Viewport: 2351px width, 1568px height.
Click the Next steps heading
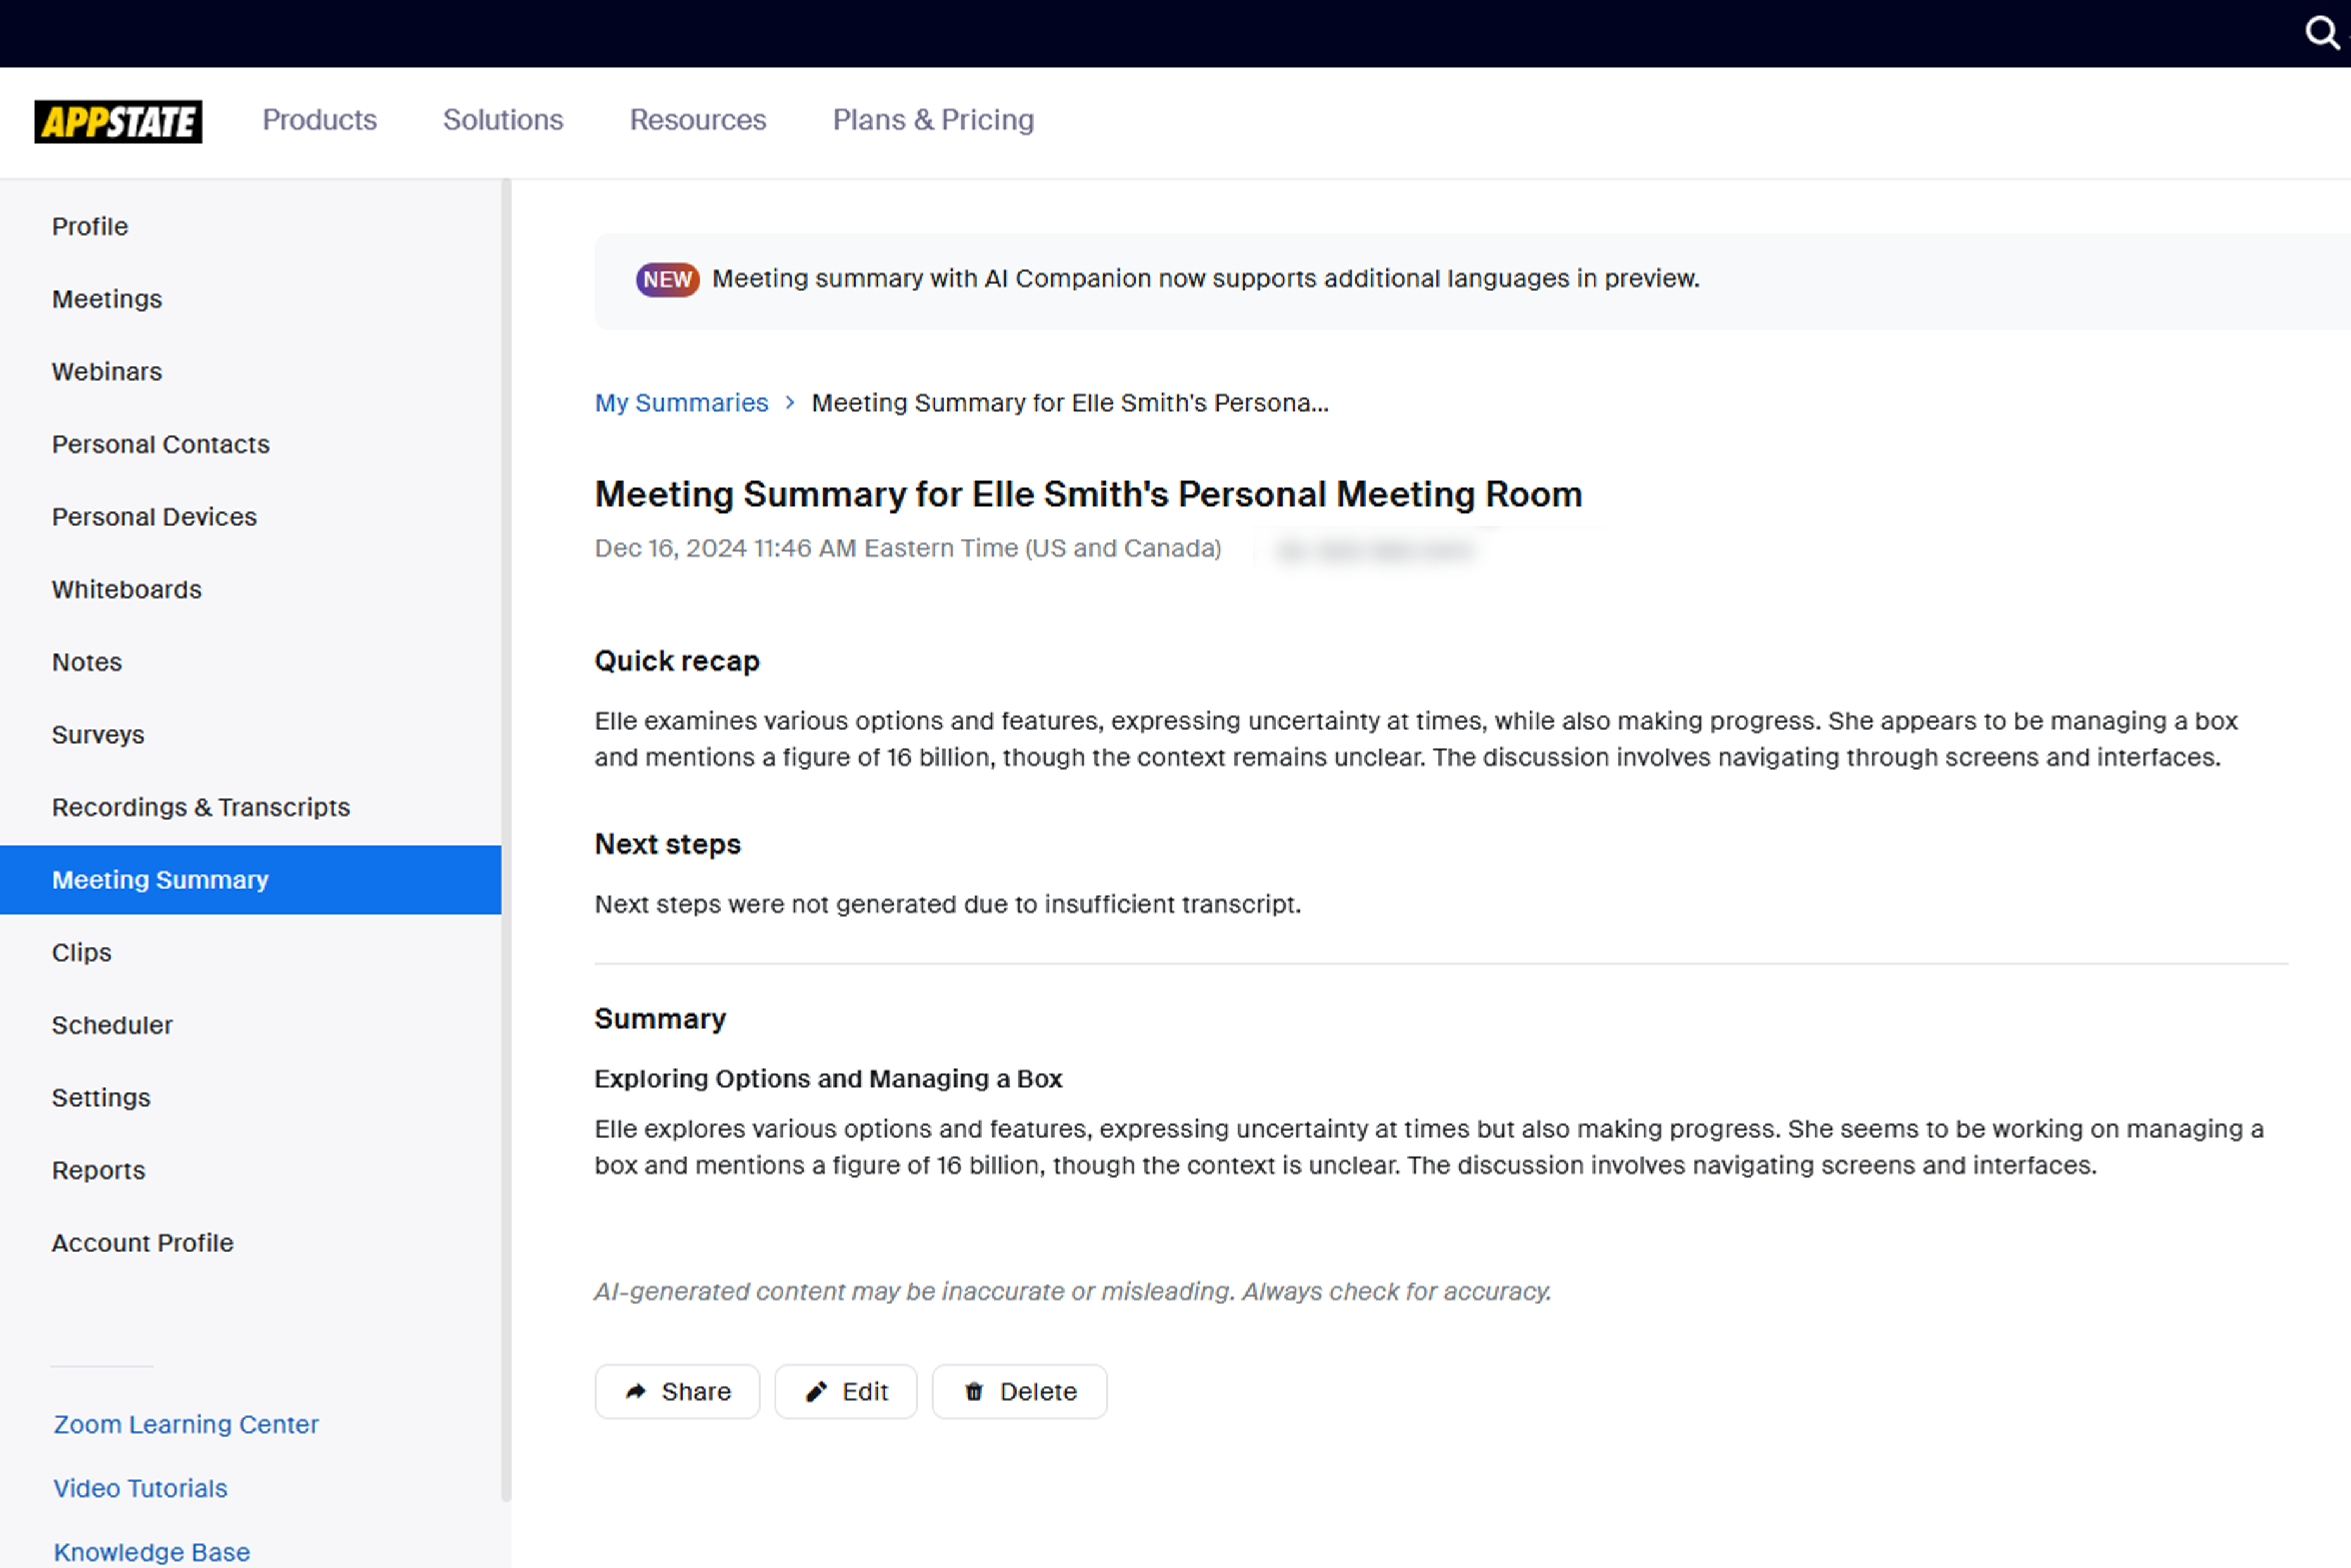coord(668,844)
